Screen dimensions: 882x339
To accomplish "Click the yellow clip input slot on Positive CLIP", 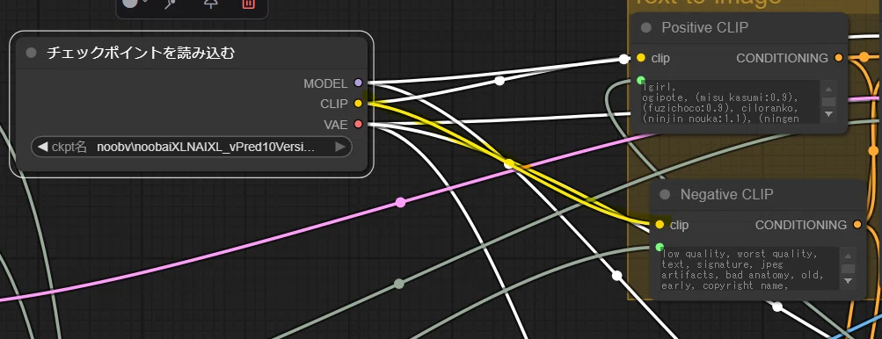I will pyautogui.click(x=641, y=58).
